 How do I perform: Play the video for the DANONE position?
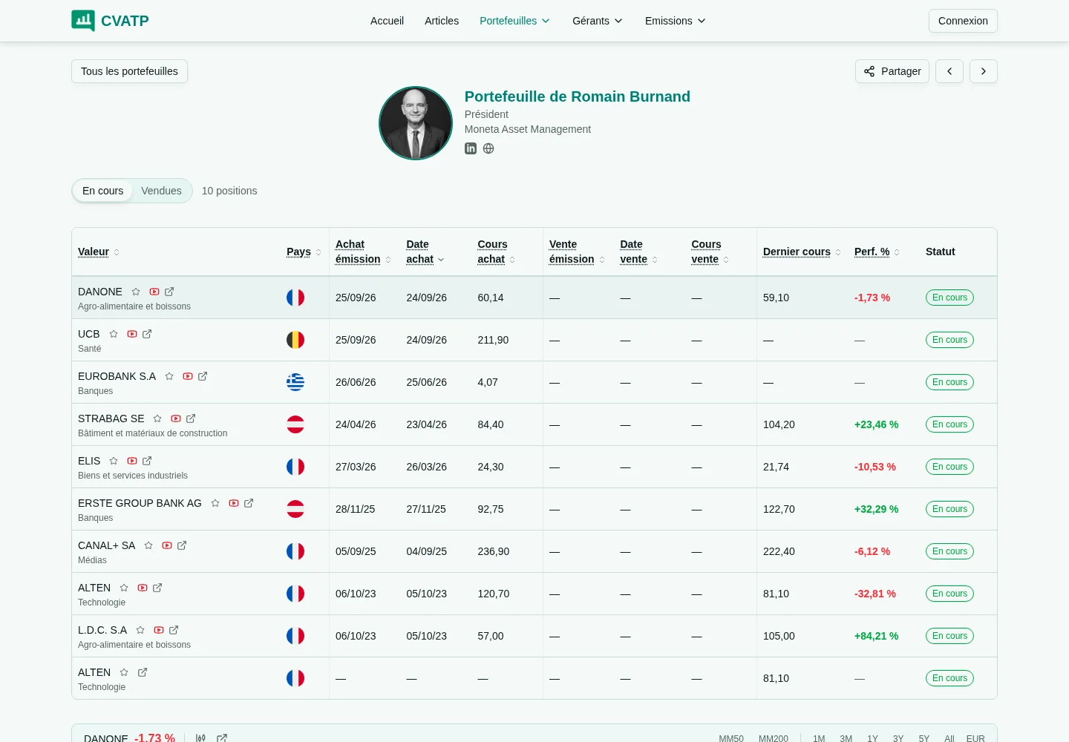(x=154, y=292)
